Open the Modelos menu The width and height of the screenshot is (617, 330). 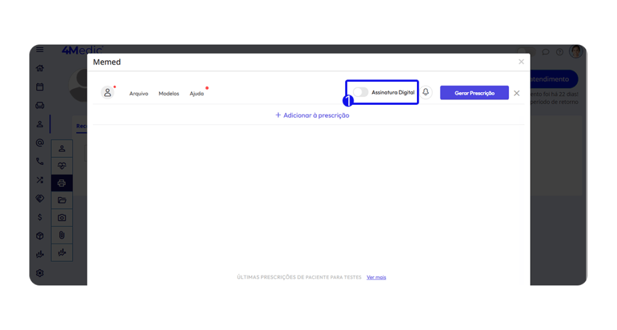(169, 93)
